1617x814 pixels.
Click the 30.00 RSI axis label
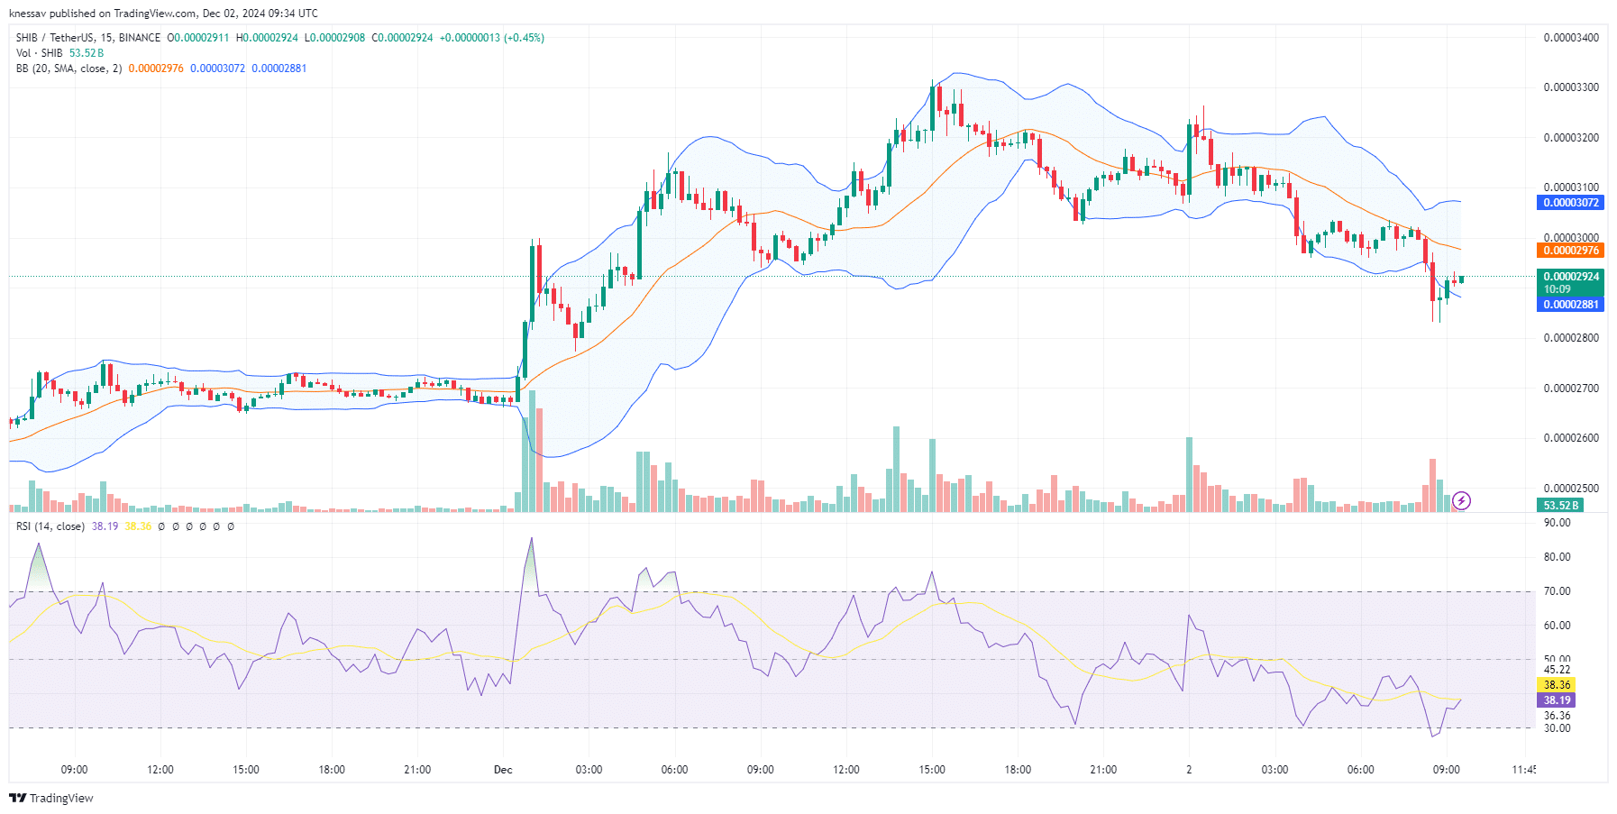tap(1557, 728)
